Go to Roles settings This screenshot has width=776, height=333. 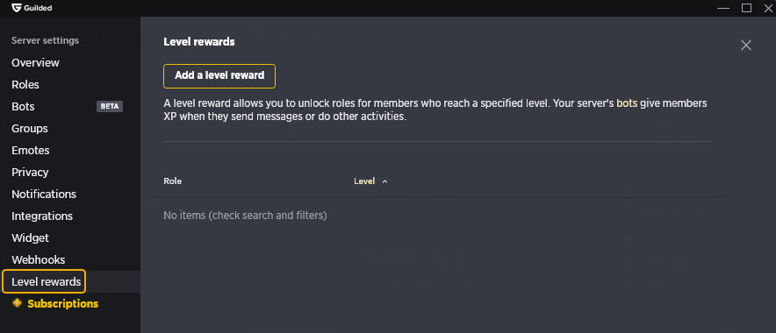(x=25, y=84)
